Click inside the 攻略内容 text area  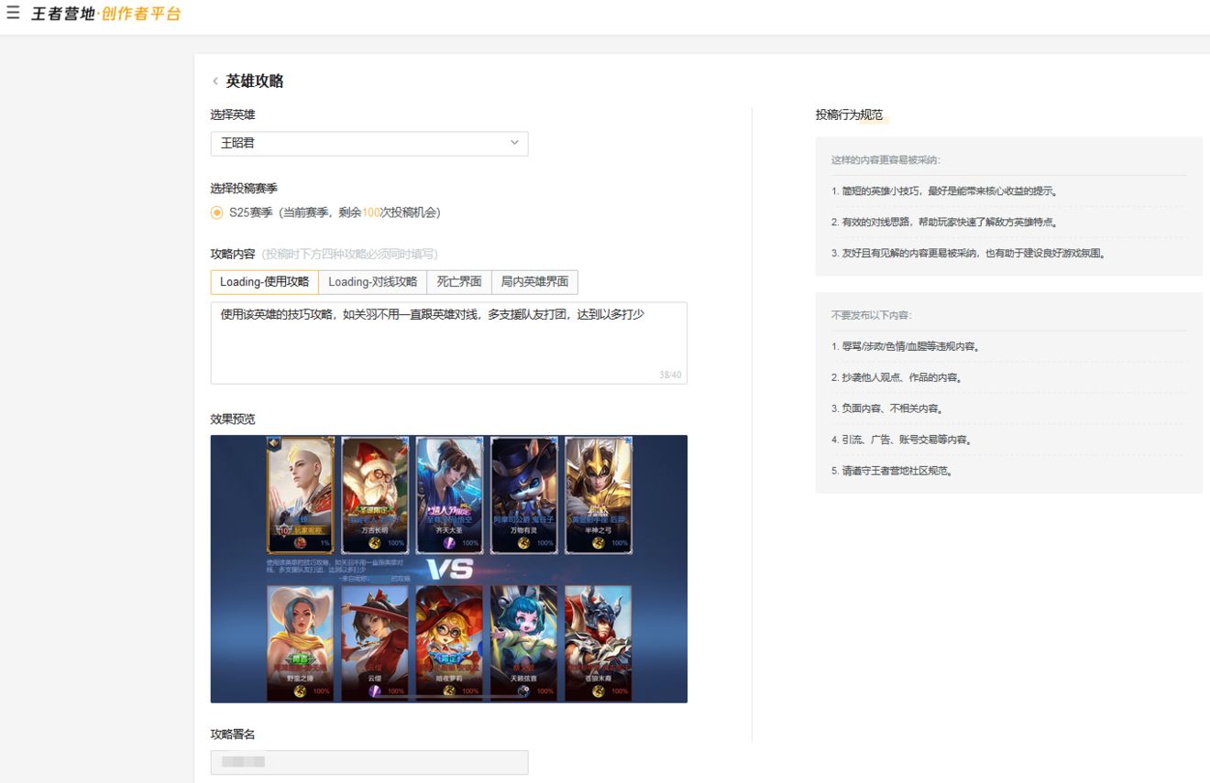(x=449, y=343)
